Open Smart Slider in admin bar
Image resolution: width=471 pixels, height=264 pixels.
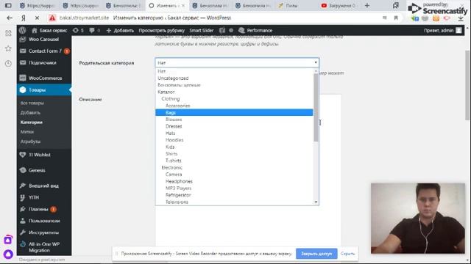point(201,30)
